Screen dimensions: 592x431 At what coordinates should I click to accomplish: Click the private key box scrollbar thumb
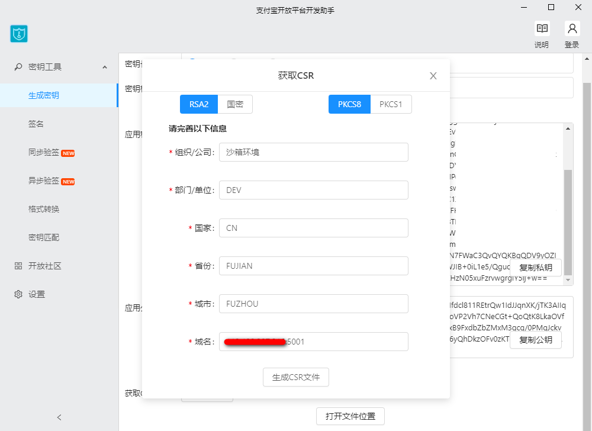568,223
